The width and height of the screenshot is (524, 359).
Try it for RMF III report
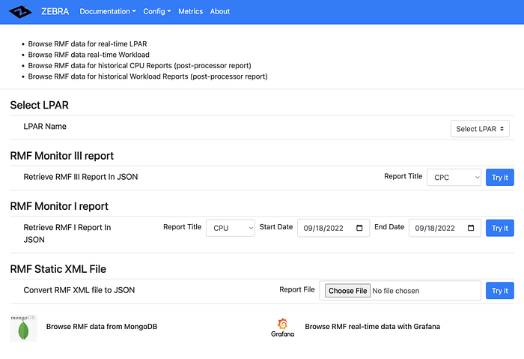click(499, 178)
